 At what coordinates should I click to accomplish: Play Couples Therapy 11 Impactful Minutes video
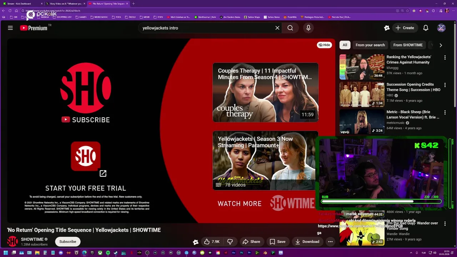point(265,92)
